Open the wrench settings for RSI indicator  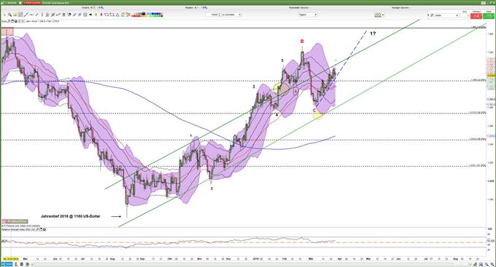click(x=37, y=229)
